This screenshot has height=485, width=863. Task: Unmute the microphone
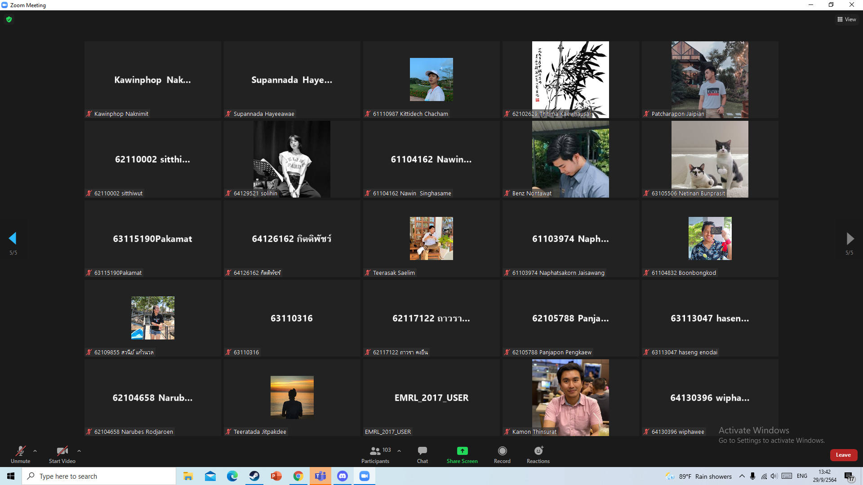20,454
